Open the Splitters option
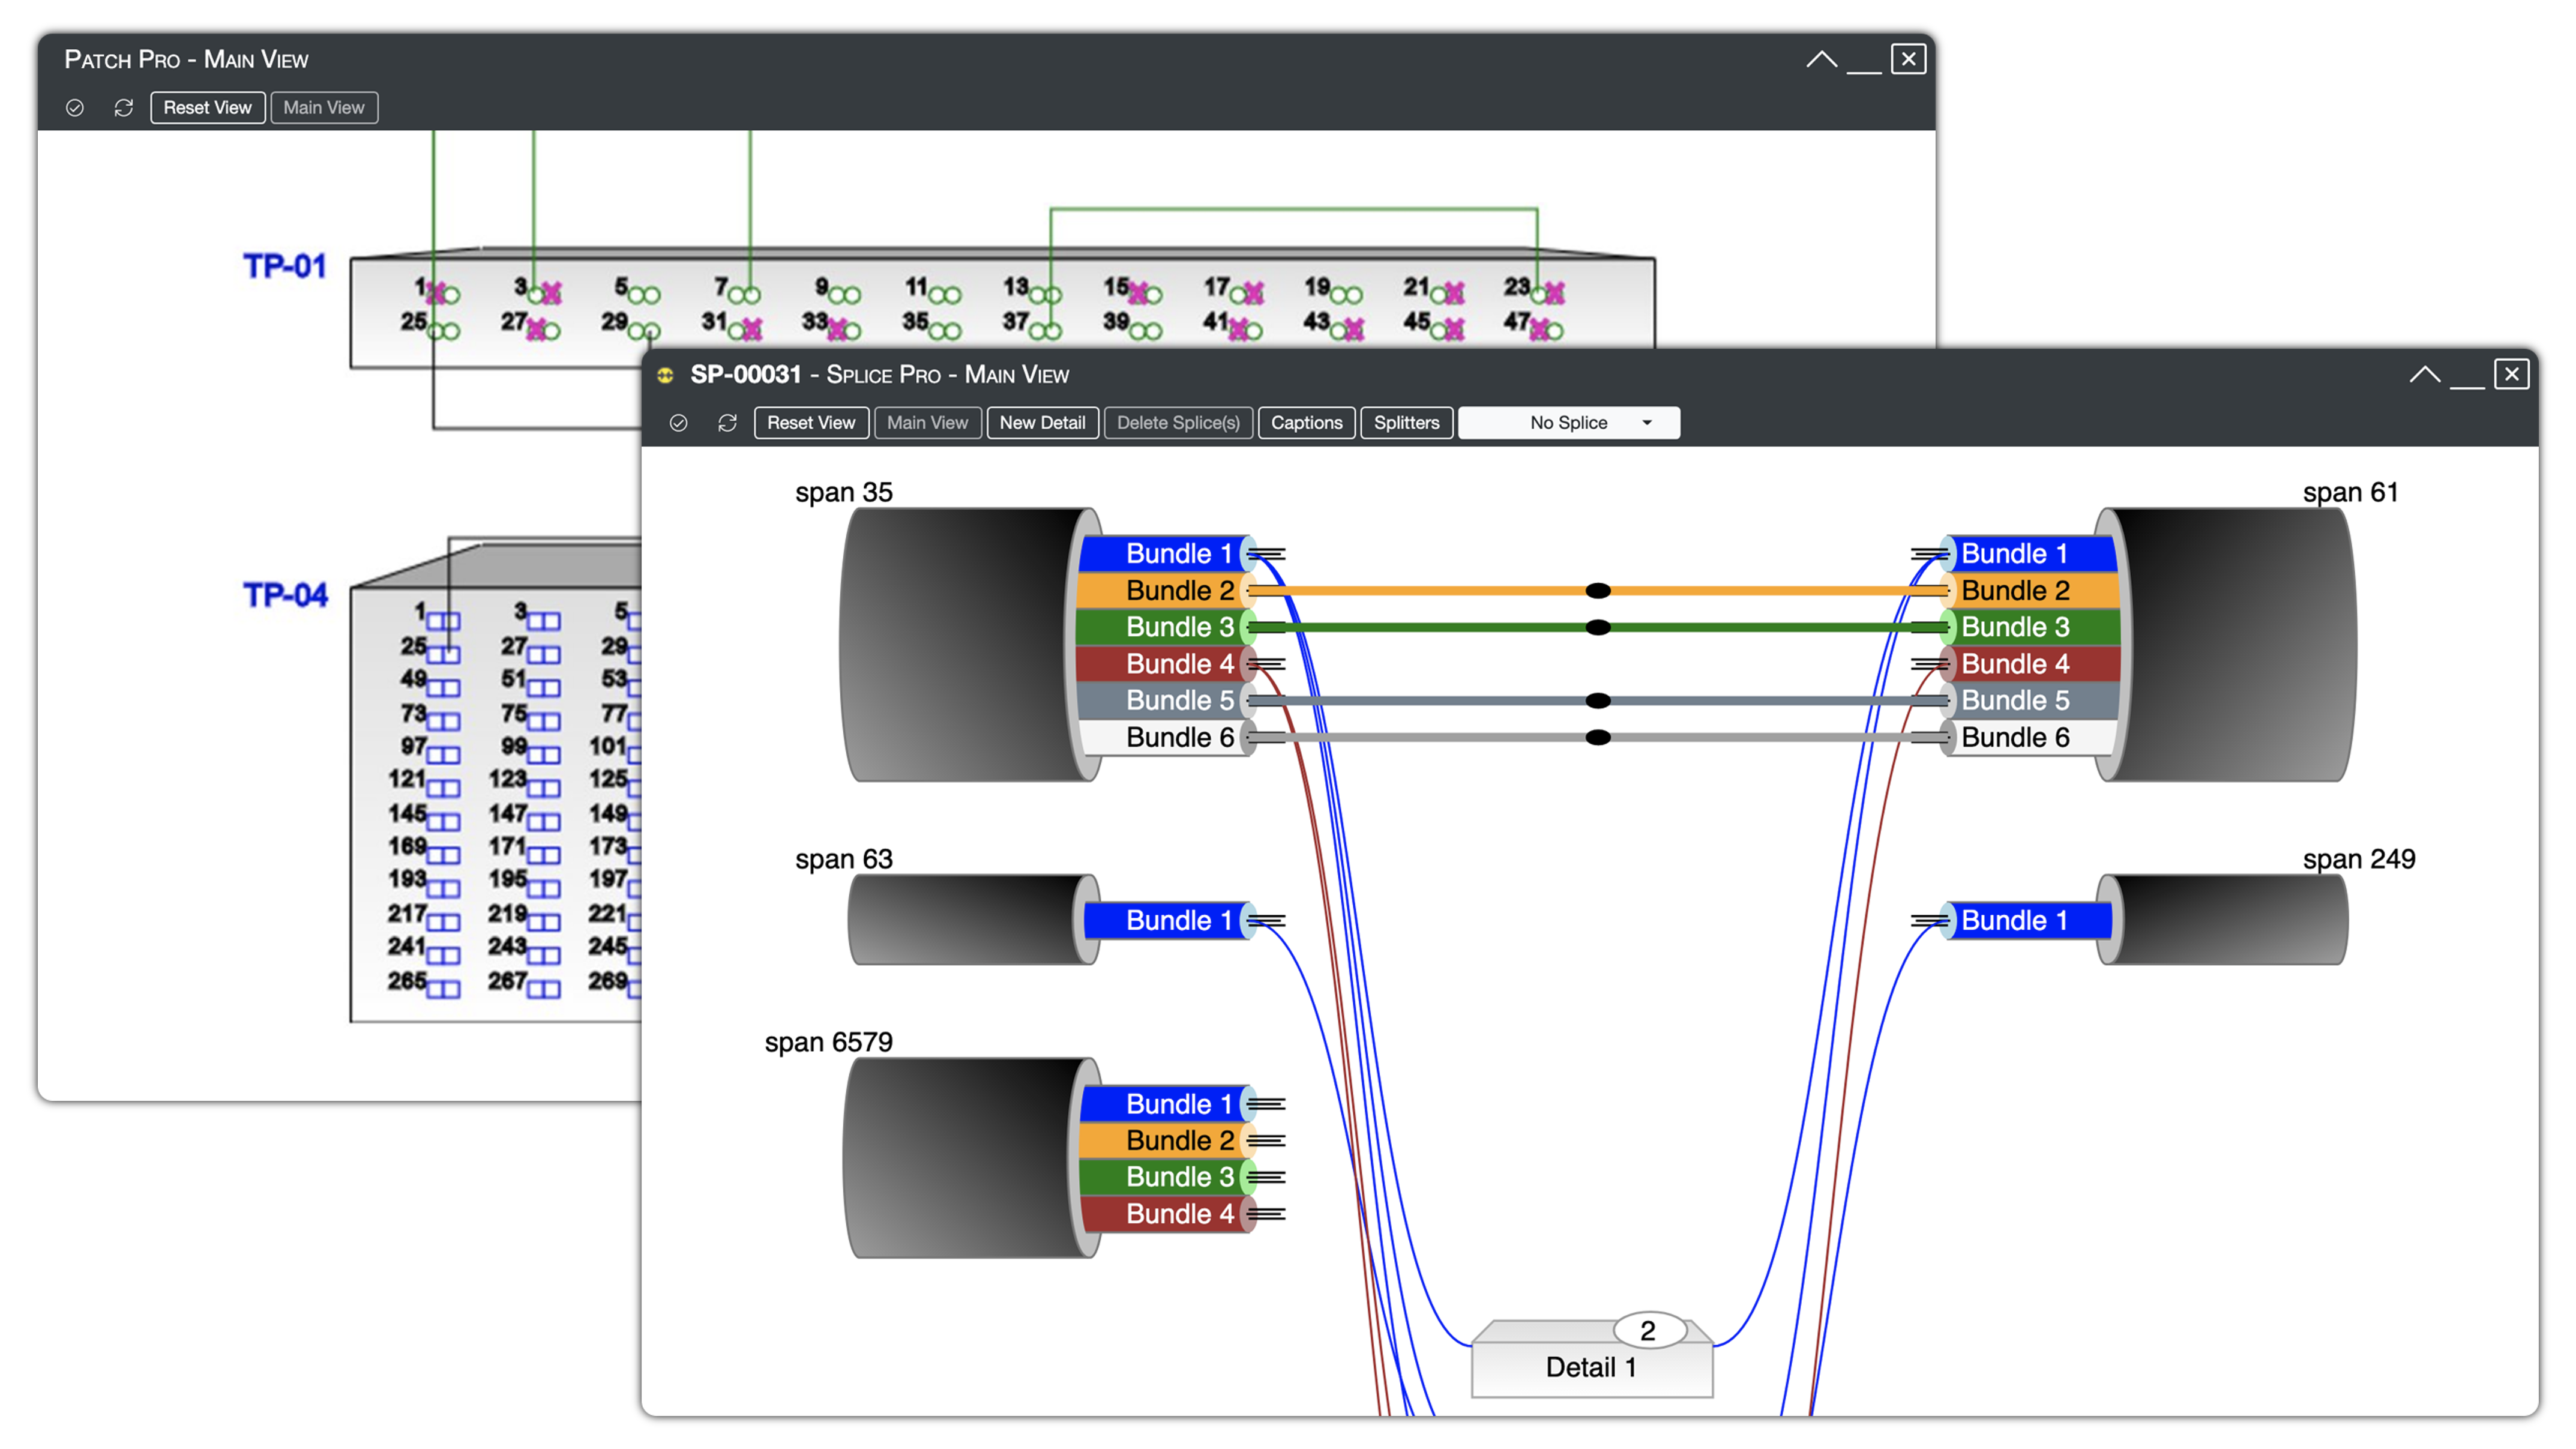Screen dimensions: 2576x1449 tap(1406, 423)
